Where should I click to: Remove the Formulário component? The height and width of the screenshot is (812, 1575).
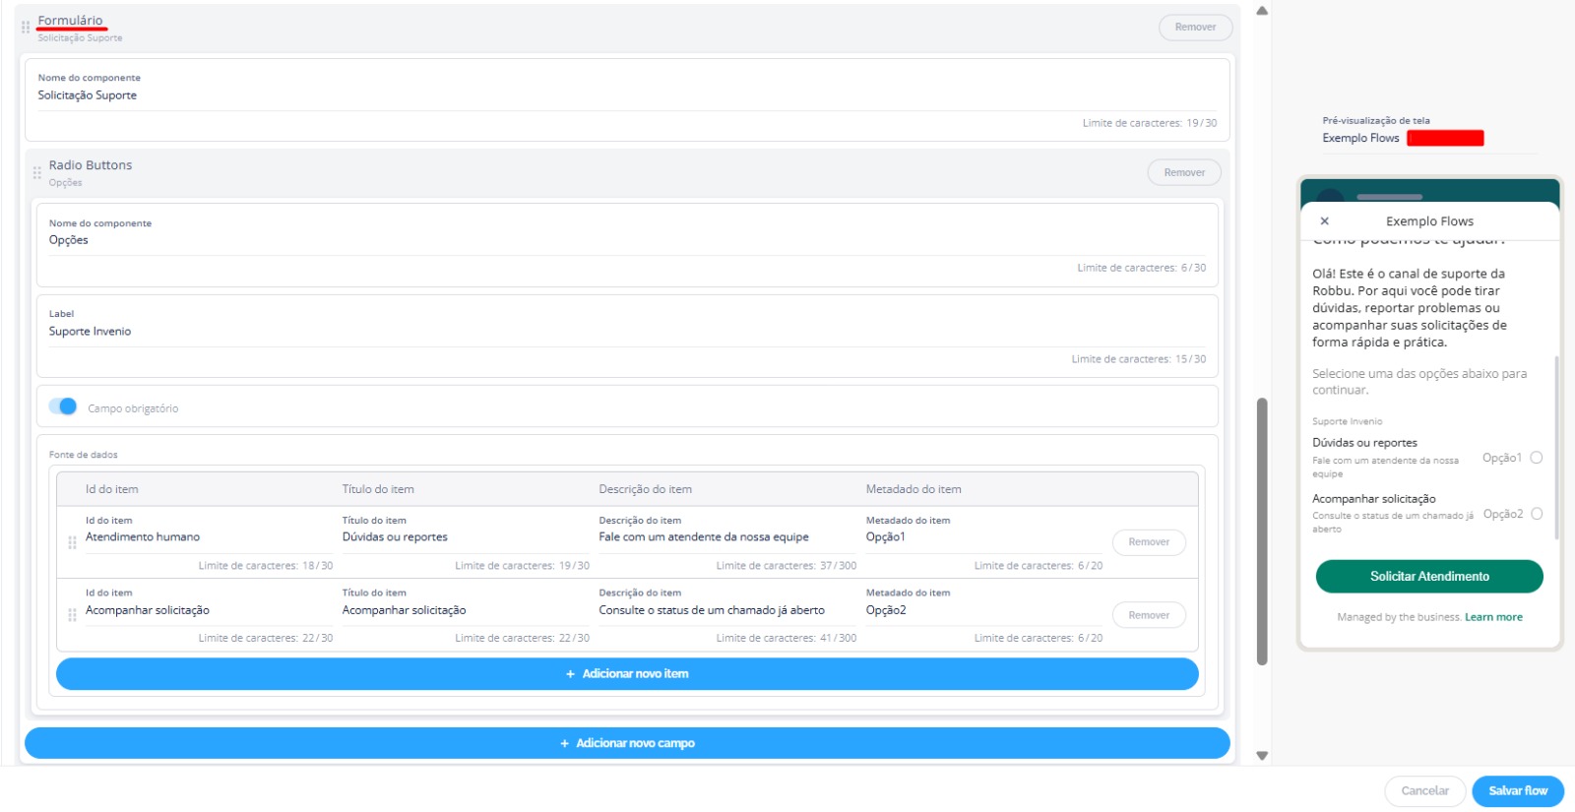(1195, 28)
